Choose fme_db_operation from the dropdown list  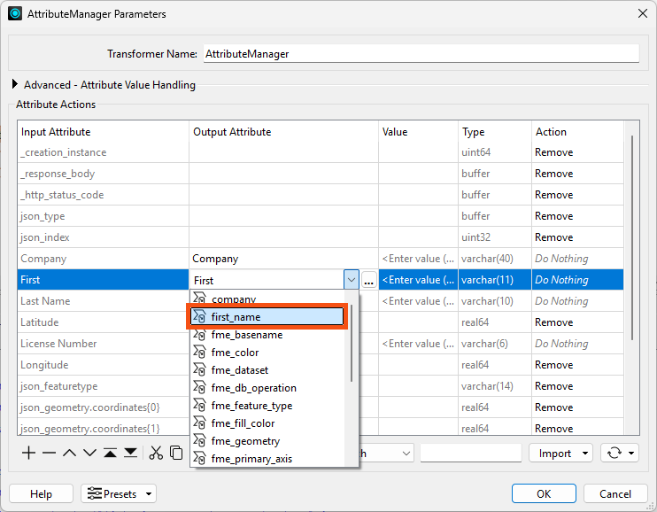click(267, 388)
